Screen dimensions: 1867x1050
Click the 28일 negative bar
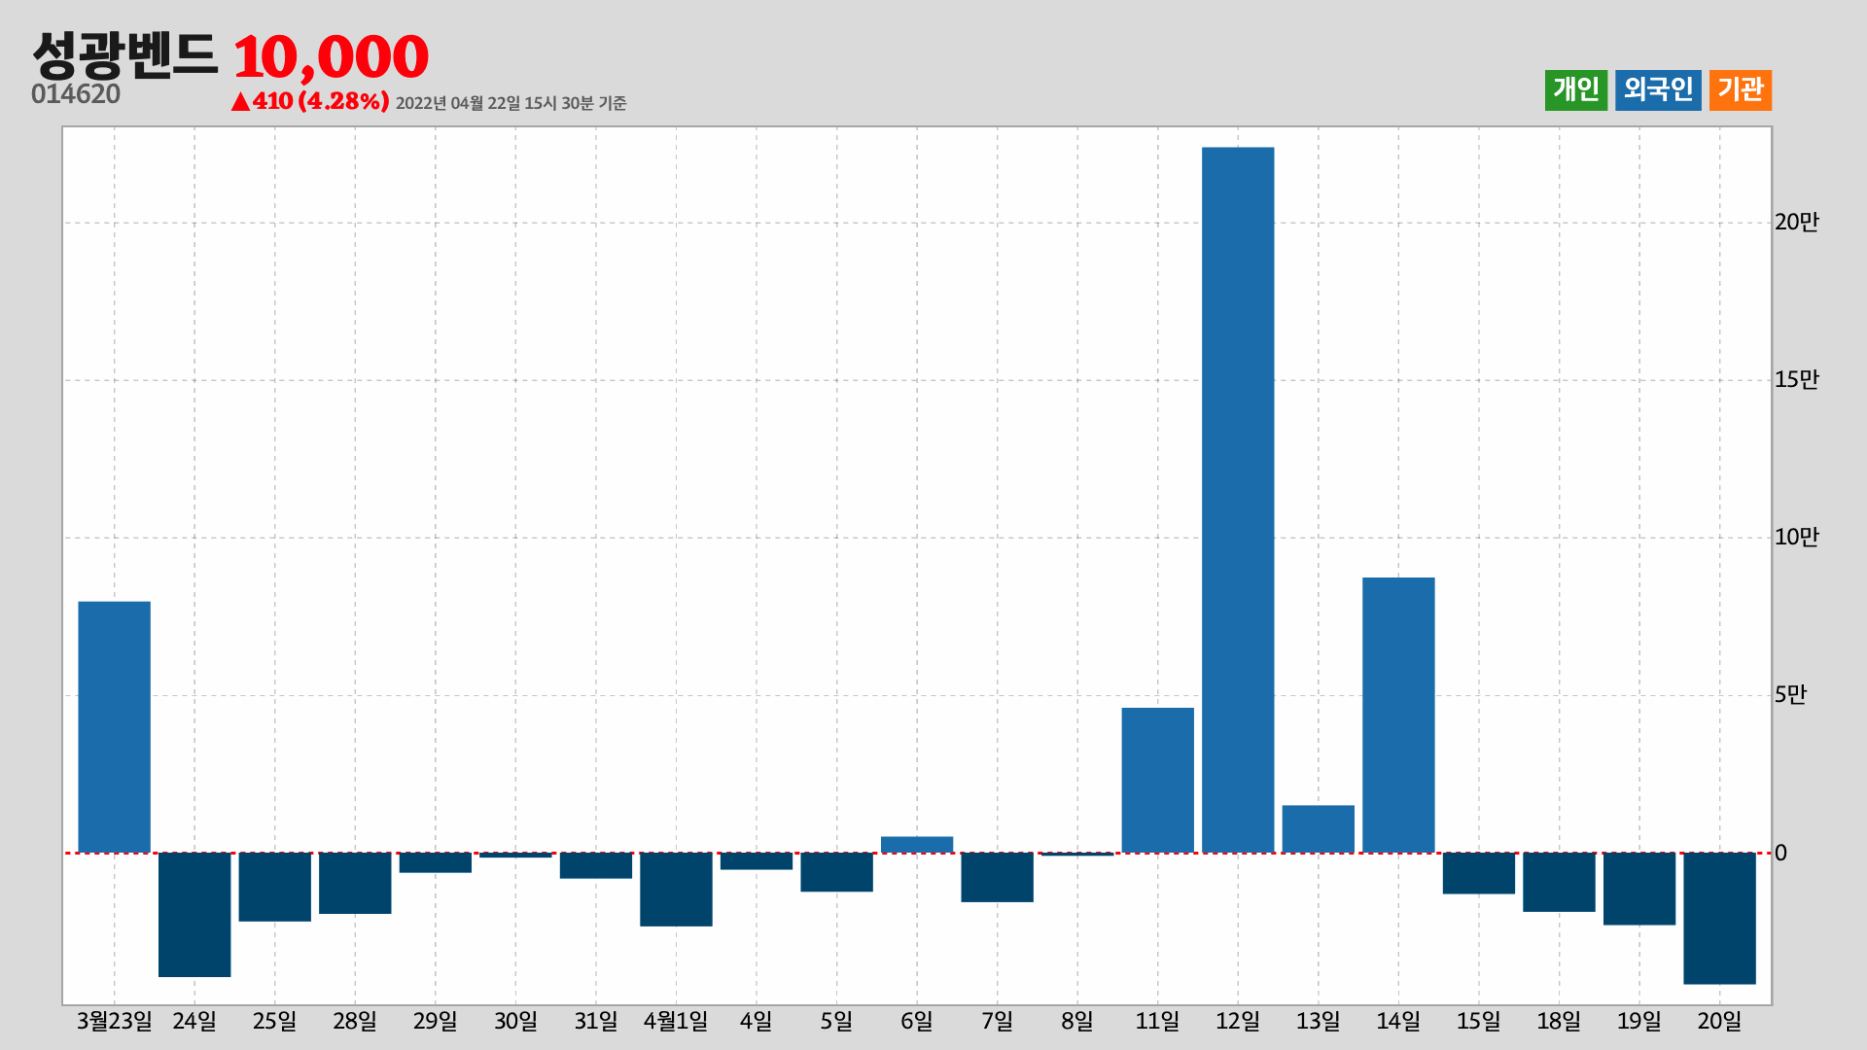pyautogui.click(x=355, y=883)
